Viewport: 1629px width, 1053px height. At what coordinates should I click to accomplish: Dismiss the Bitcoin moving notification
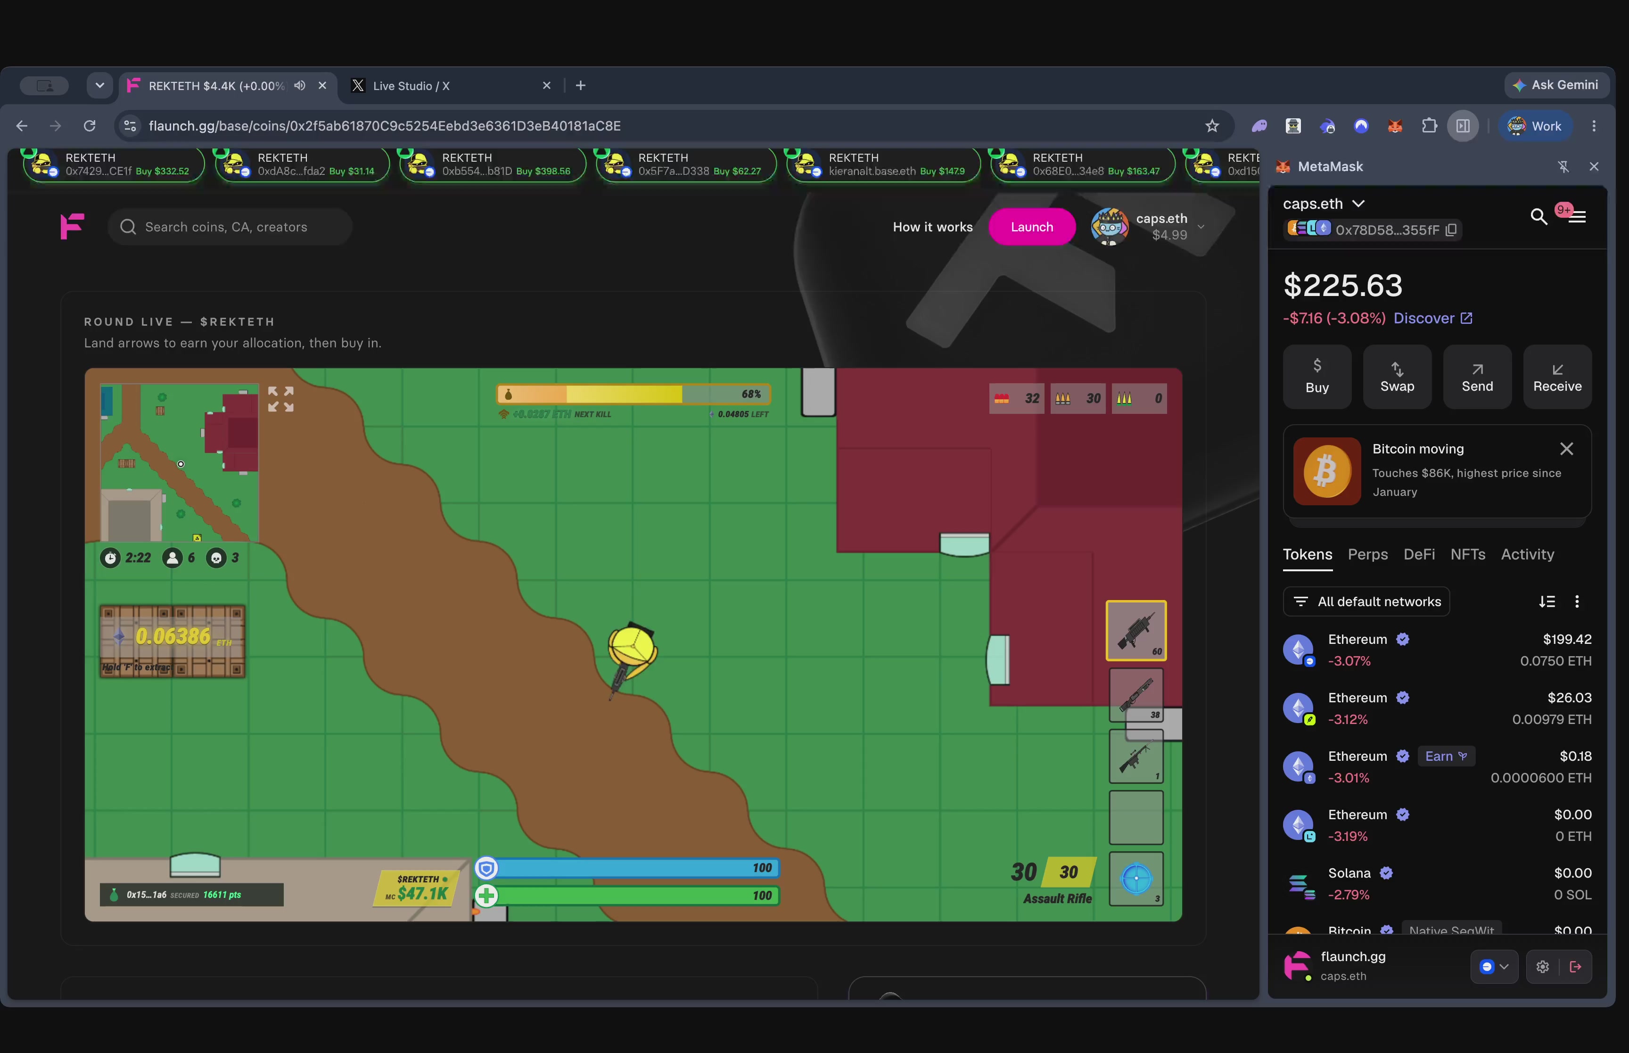1566,449
